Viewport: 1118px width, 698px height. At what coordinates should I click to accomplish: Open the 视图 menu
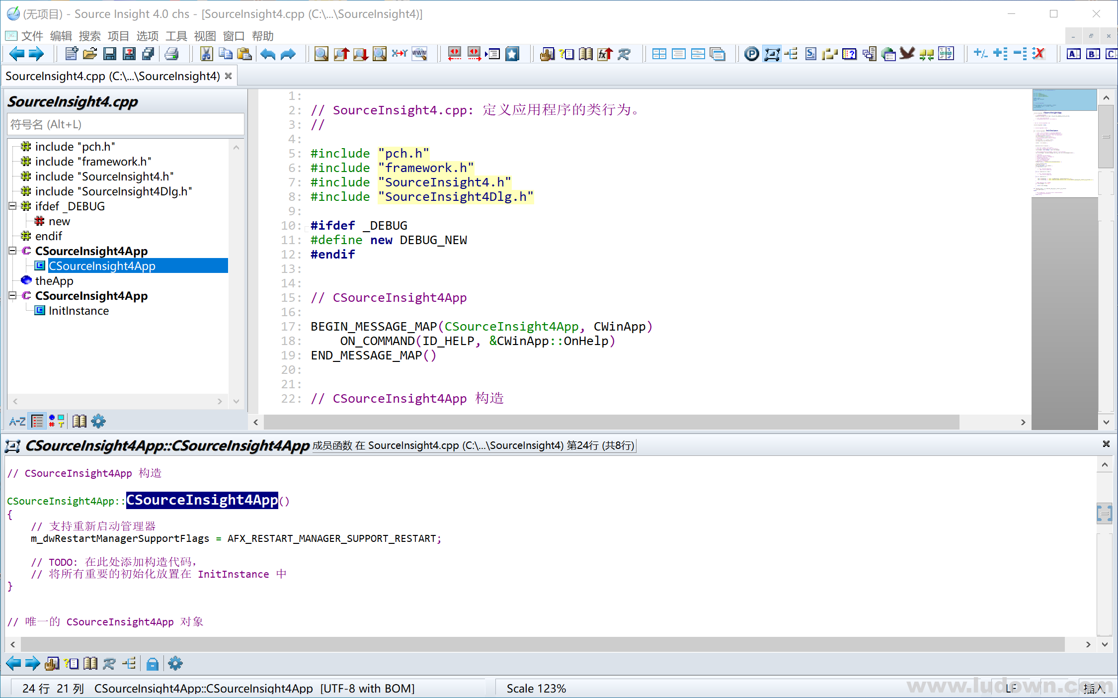point(205,36)
